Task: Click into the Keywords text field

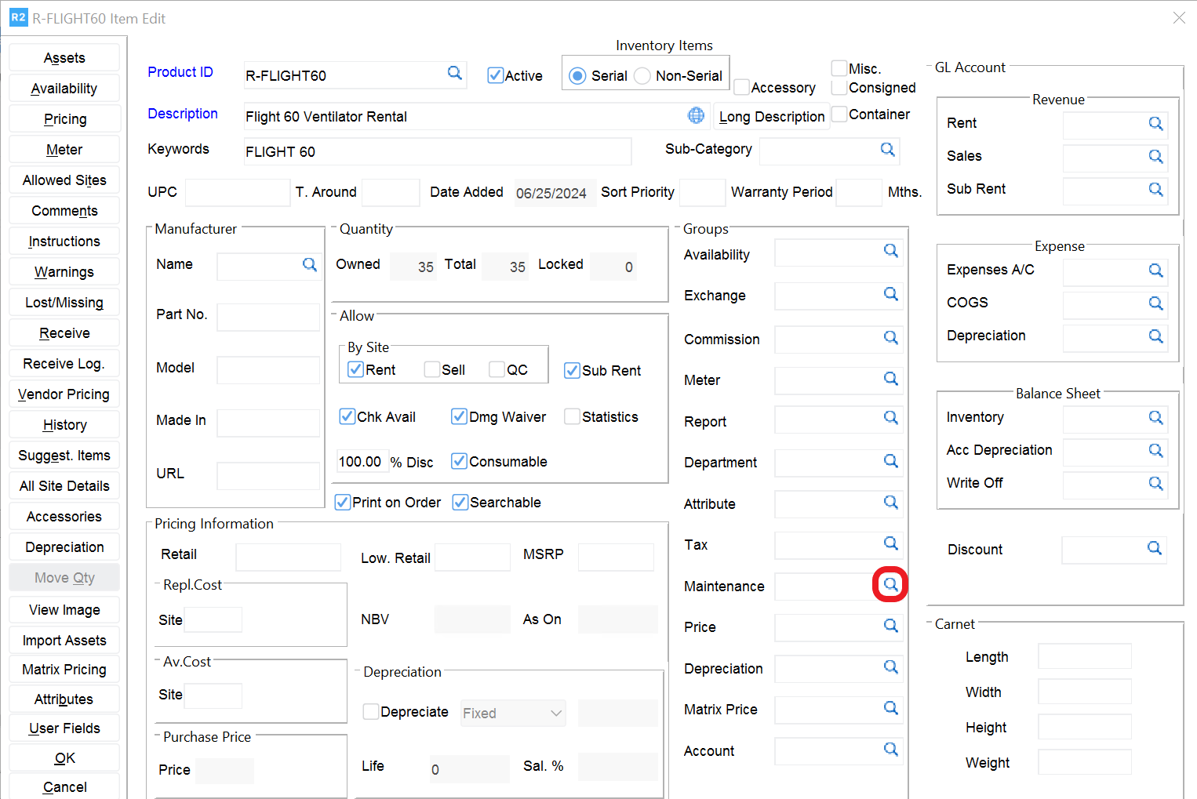Action: point(437,151)
